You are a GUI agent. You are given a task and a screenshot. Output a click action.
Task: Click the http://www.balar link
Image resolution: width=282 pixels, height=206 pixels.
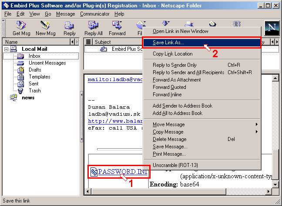pos(115,121)
